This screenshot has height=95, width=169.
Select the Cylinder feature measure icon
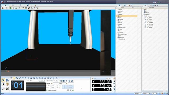(34, 78)
